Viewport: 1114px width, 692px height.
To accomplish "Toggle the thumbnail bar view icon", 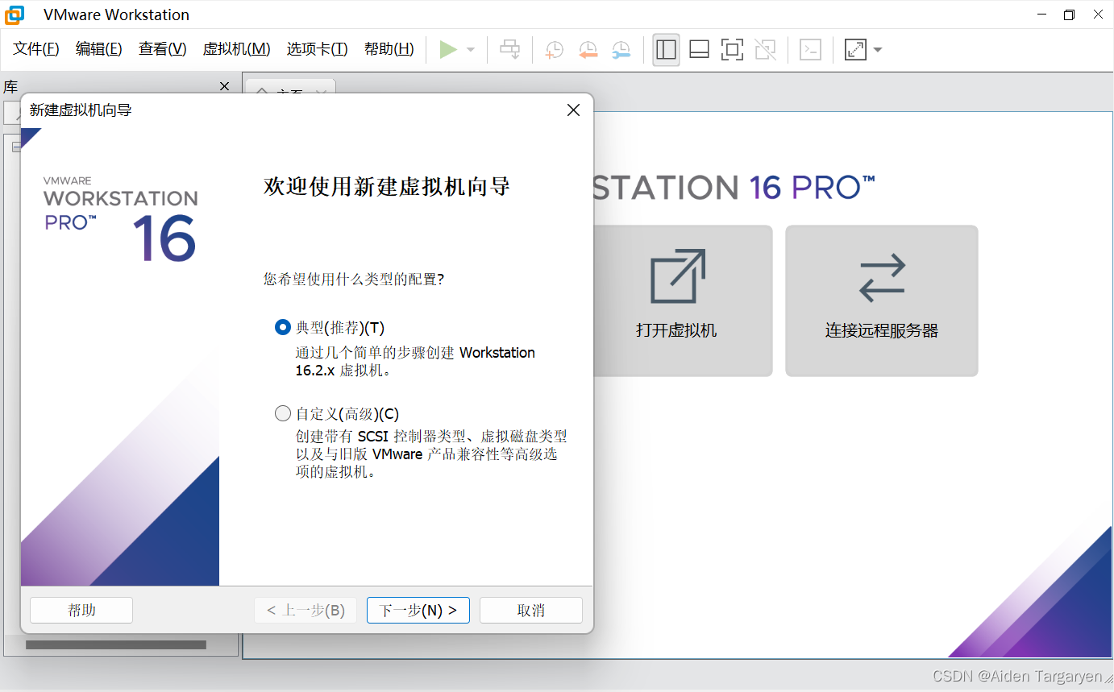I will click(x=699, y=50).
